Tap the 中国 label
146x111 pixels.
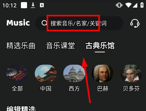[x=46, y=88]
